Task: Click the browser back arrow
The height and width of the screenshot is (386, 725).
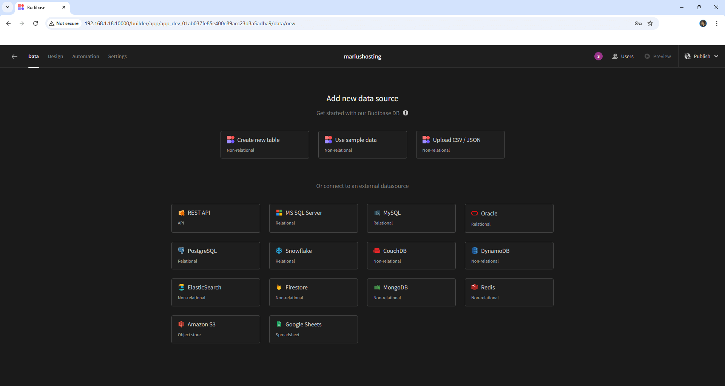Action: [x=8, y=23]
